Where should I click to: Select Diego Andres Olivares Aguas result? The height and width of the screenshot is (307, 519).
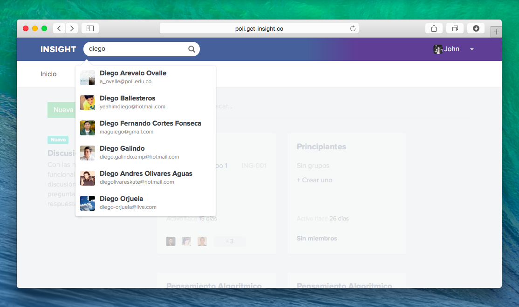point(146,178)
